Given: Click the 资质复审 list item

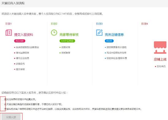Looking at the screenshot, I should tap(66, 53).
